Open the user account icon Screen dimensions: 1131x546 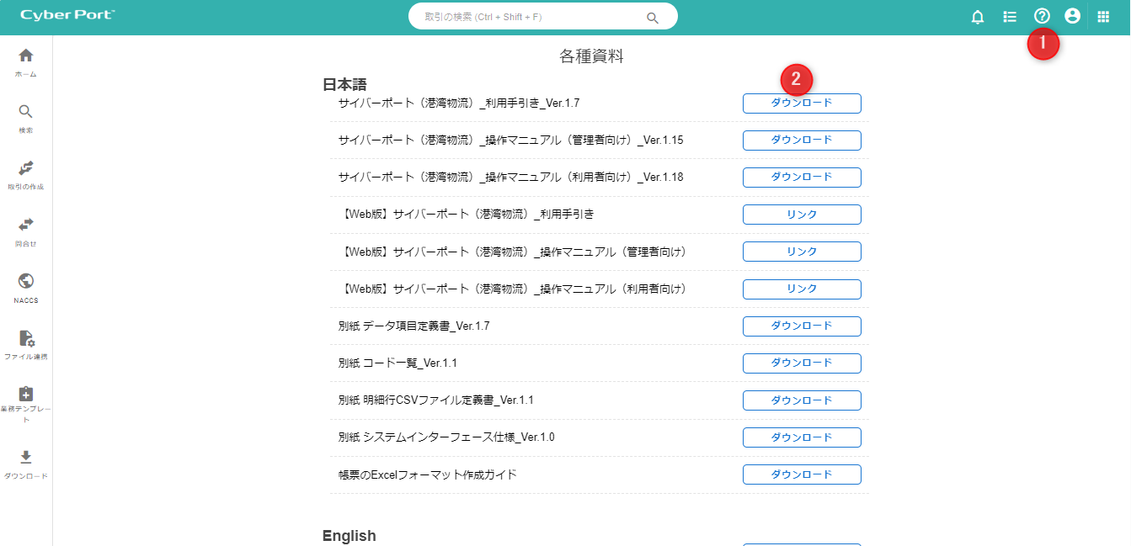tap(1072, 16)
